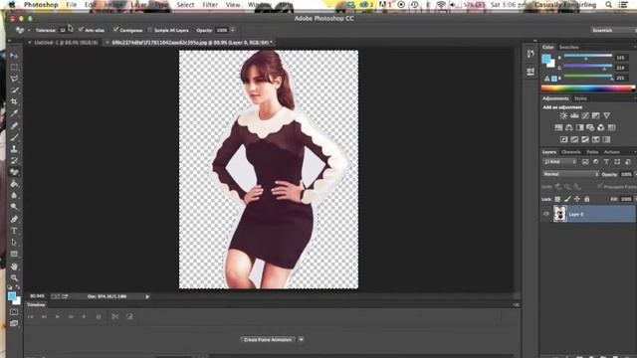Open the Filter menu

[210, 5]
